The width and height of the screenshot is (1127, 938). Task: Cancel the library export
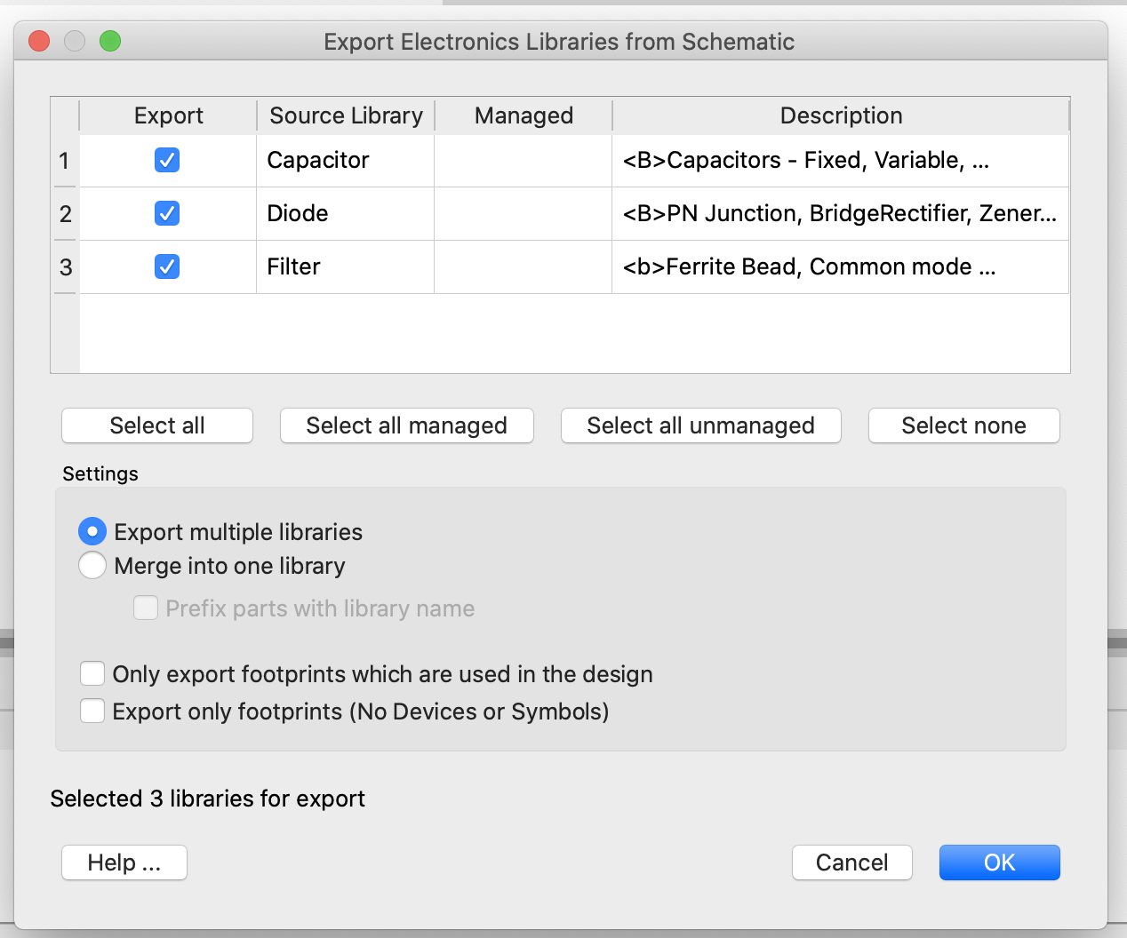(x=851, y=862)
